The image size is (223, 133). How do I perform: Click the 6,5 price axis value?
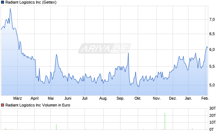[x=212, y=34]
